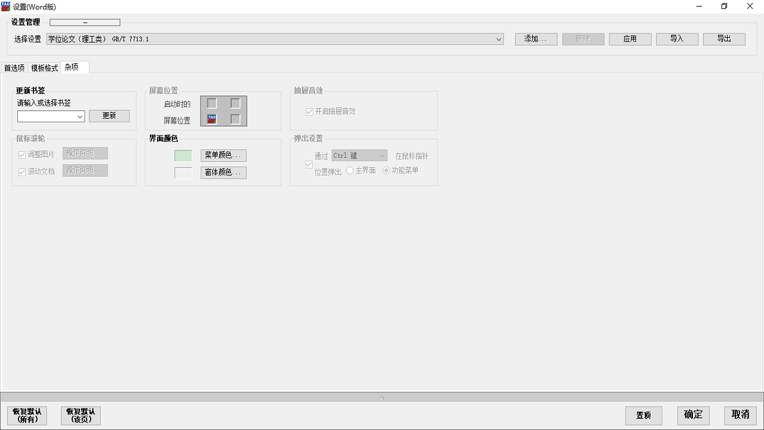The image size is (764, 430).
Task: Select the 主界面 radio option
Action: [350, 170]
